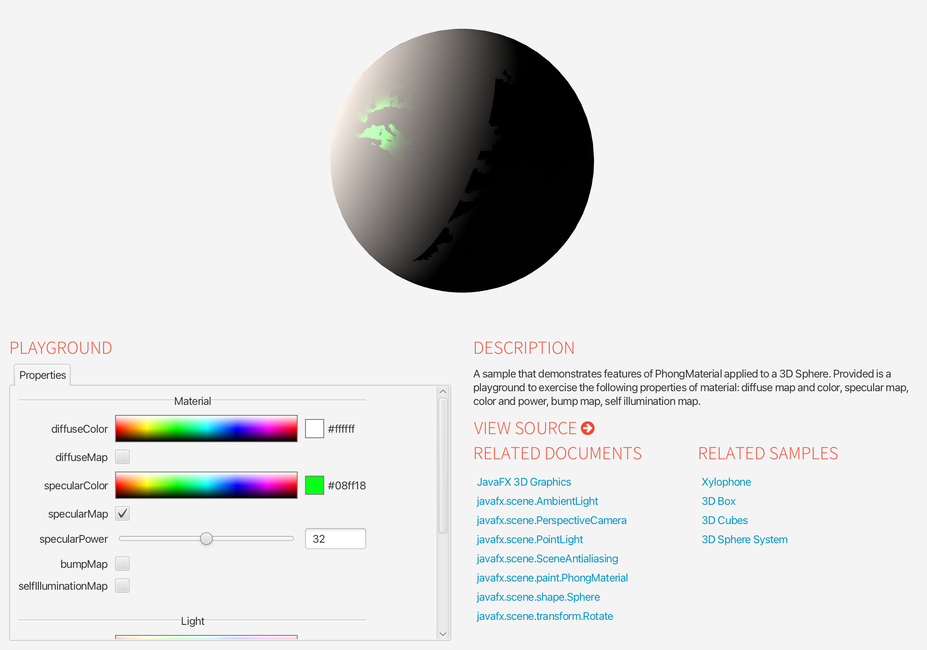Click the View Source arrow icon
927x650 pixels.
pos(588,428)
